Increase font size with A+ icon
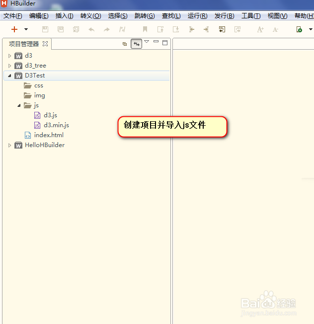Image resolution: width=314 pixels, height=324 pixels. coord(260,29)
